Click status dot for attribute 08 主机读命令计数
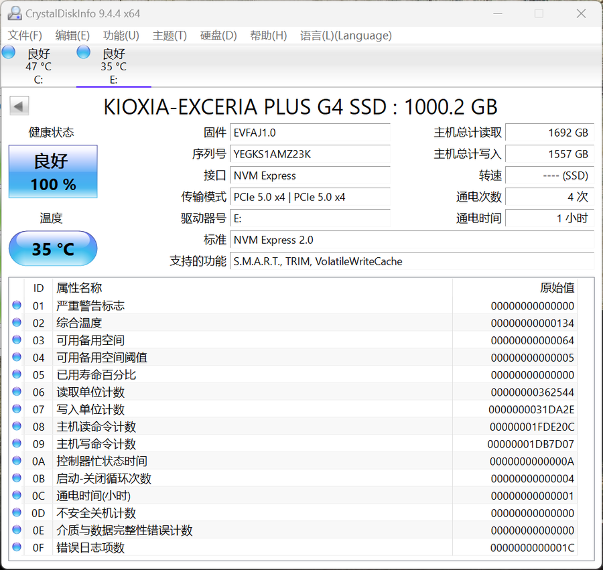Screen dimensions: 603x570 pyautogui.click(x=17, y=426)
